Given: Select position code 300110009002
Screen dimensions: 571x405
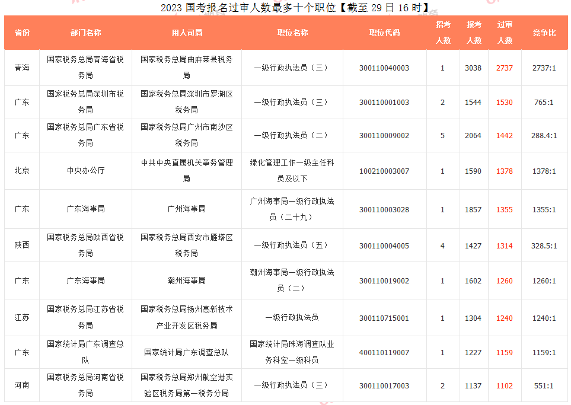Looking at the screenshot, I should (384, 135).
